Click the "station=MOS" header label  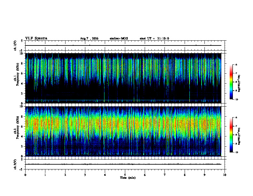pos(119,38)
